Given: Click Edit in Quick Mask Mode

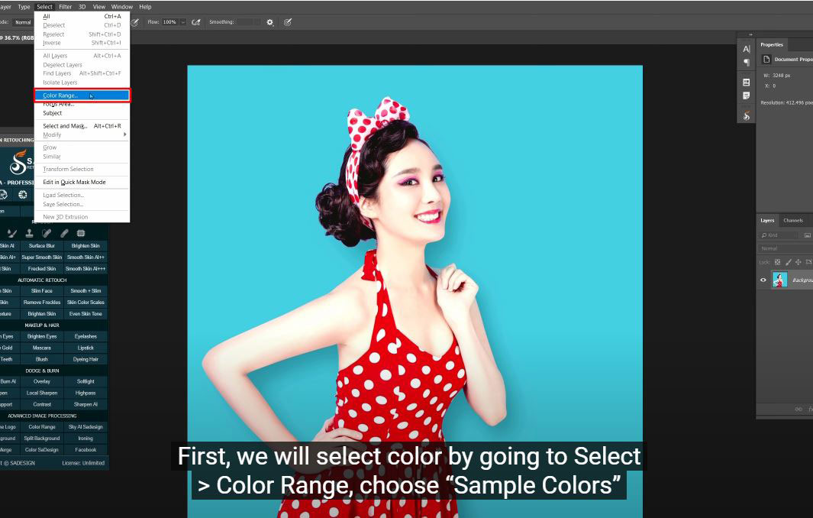Looking at the screenshot, I should click(x=74, y=182).
